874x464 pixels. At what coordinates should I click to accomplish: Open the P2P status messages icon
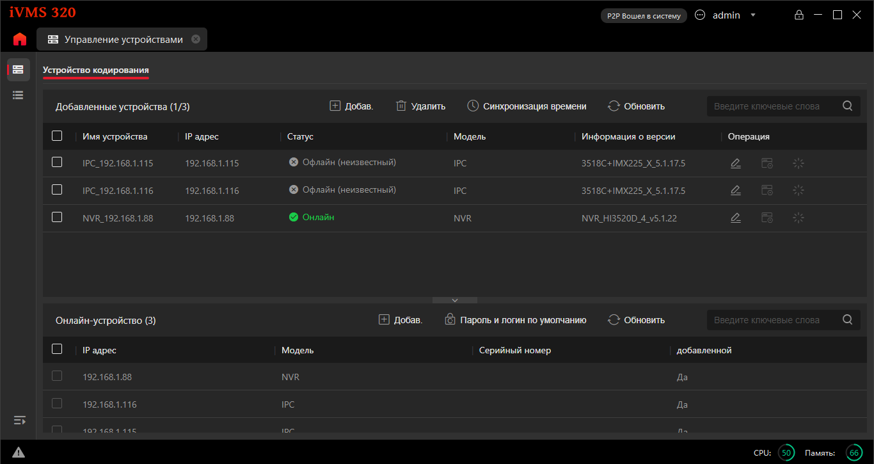[700, 15]
